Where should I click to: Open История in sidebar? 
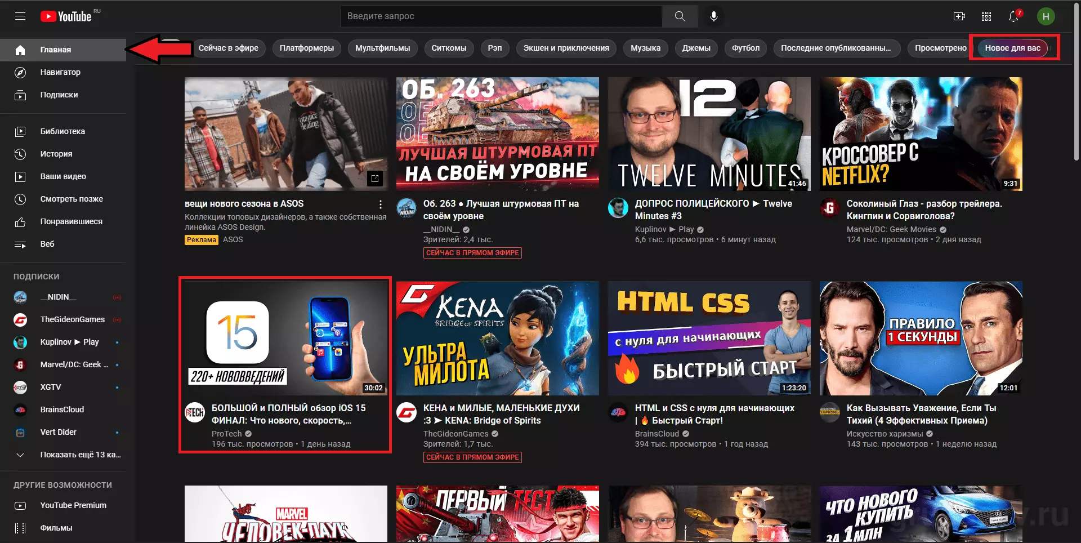tap(63, 154)
